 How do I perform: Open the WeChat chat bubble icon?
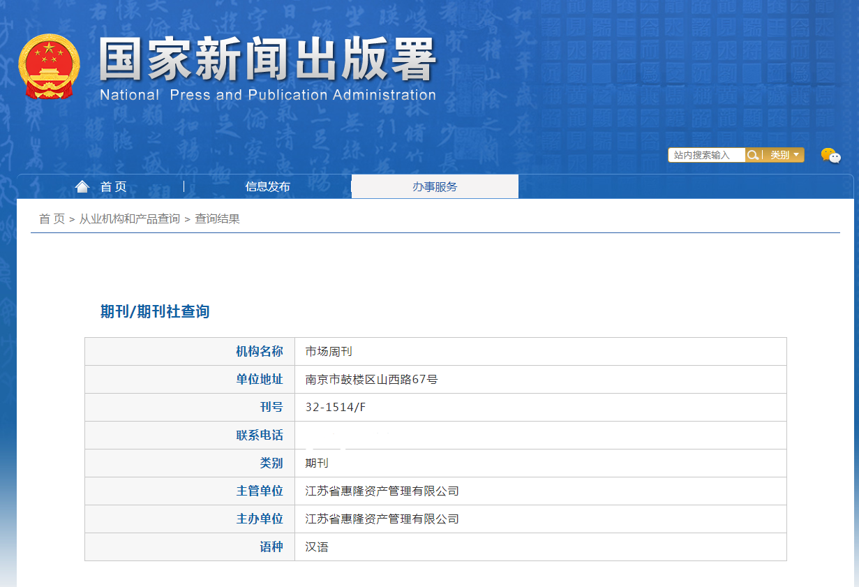click(x=830, y=156)
